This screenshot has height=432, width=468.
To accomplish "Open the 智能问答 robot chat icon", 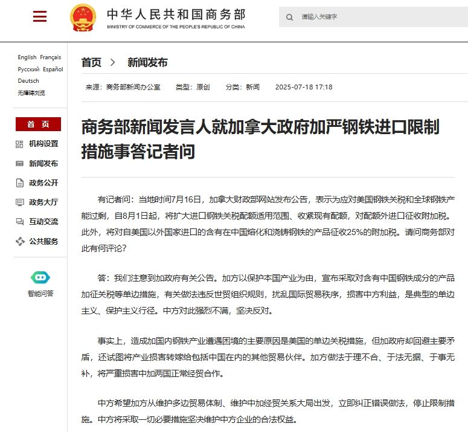I will [x=40, y=278].
